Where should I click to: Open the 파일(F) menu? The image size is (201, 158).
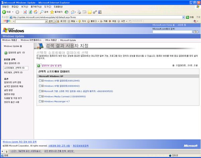5,7
